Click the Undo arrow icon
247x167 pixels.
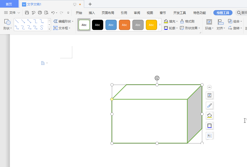point(53,13)
